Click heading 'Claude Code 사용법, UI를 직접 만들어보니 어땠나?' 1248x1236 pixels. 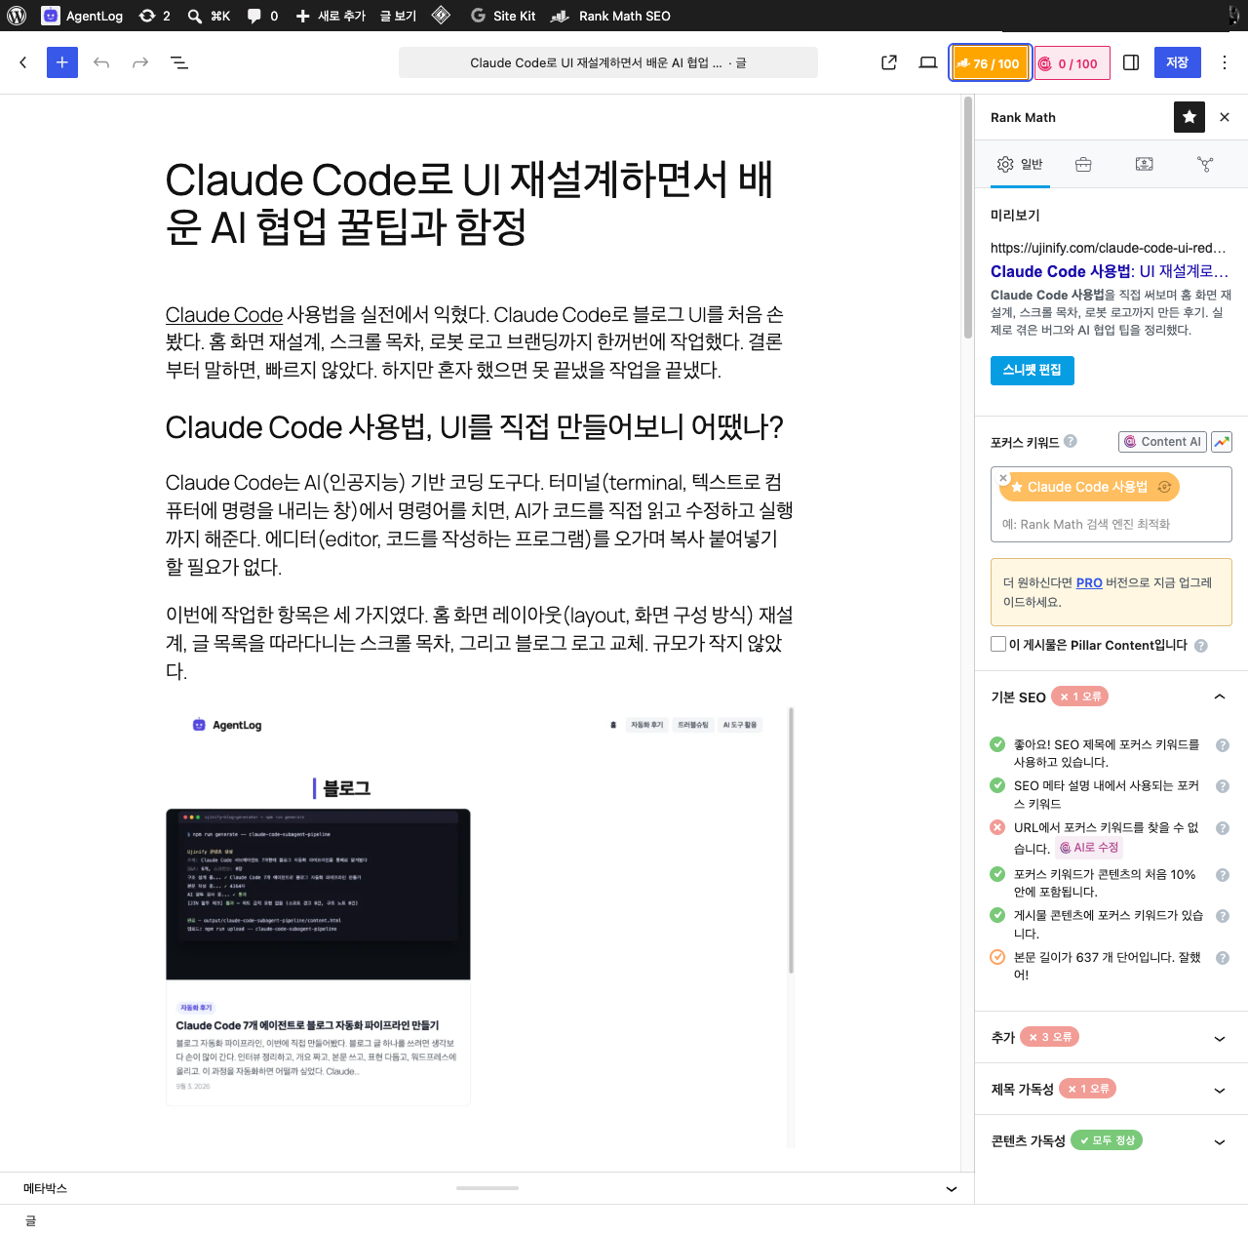(475, 427)
